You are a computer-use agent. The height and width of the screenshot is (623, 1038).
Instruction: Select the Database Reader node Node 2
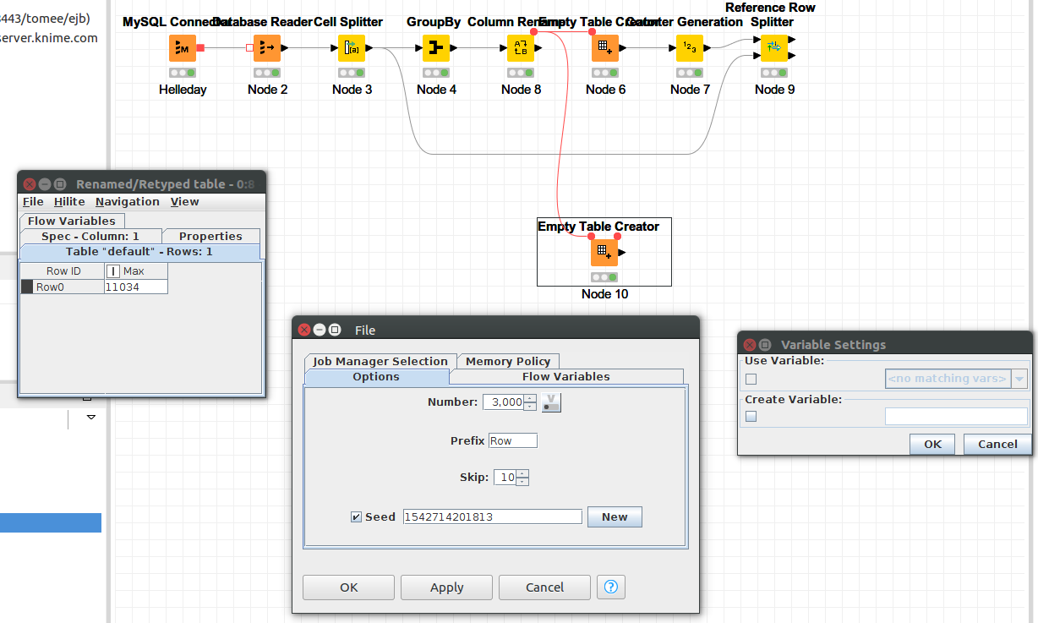pyautogui.click(x=267, y=48)
